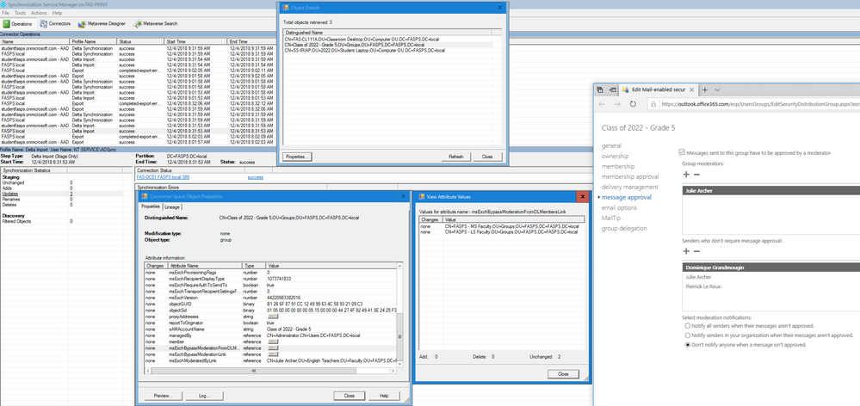The height and width of the screenshot is (406, 860).
Task: Click the show tabs set aside icon
Action: tap(600, 89)
